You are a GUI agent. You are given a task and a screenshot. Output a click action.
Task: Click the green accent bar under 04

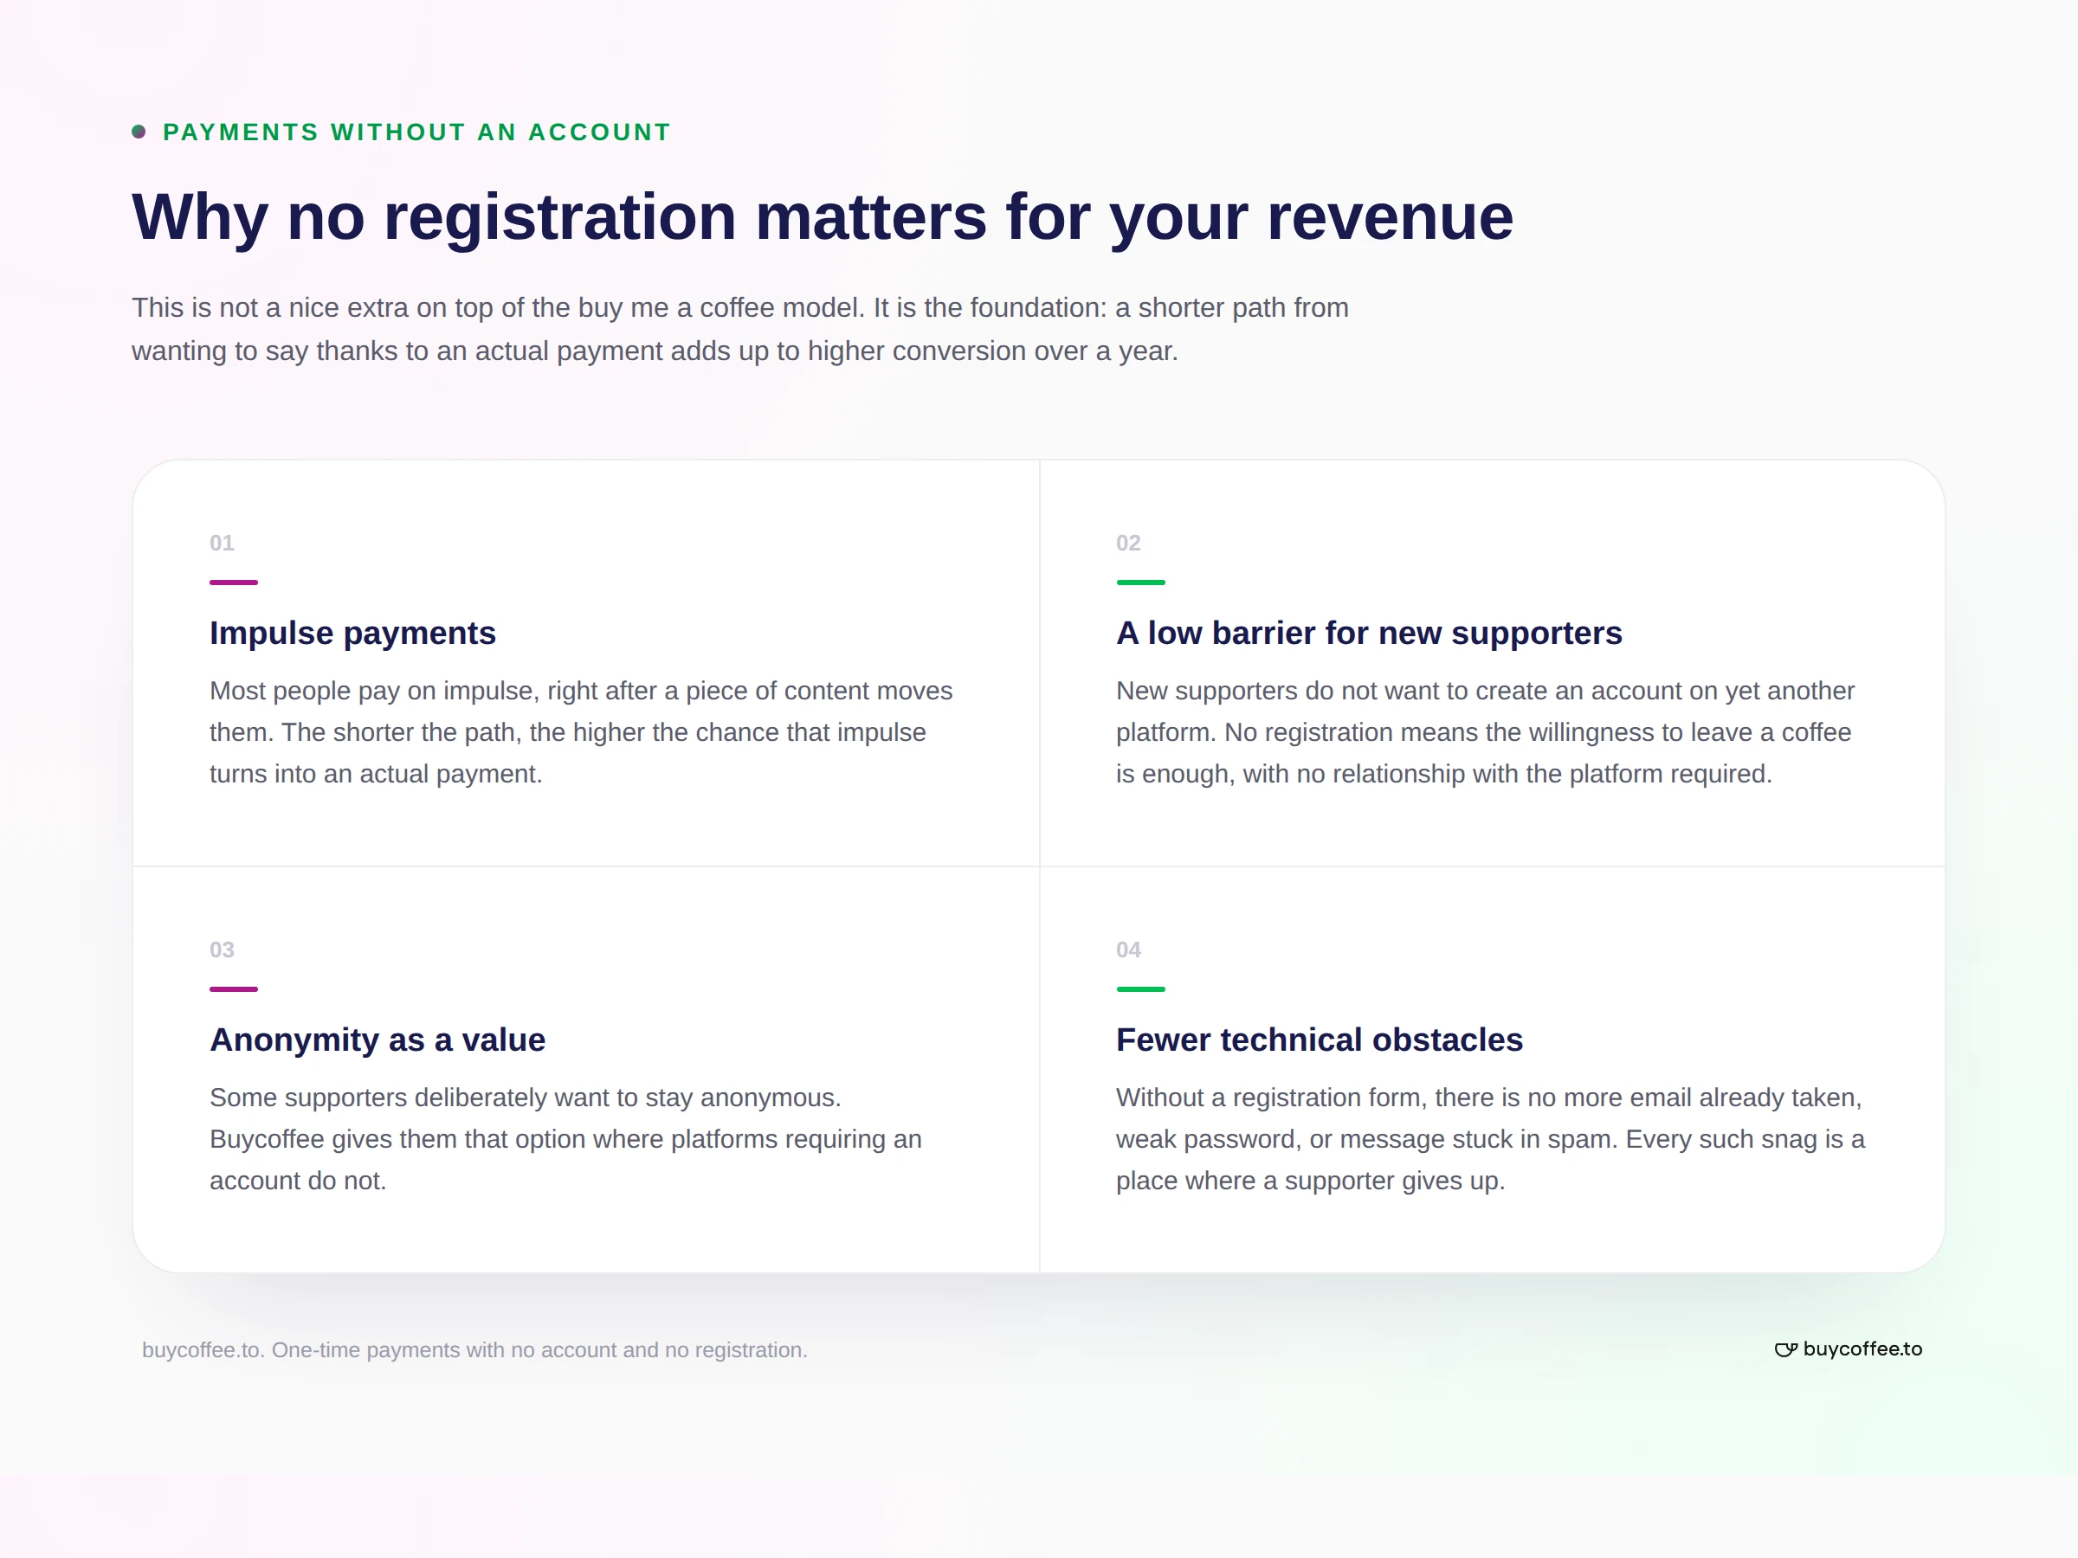click(1140, 988)
